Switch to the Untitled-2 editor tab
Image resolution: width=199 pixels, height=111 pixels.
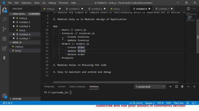[x=74, y=9]
